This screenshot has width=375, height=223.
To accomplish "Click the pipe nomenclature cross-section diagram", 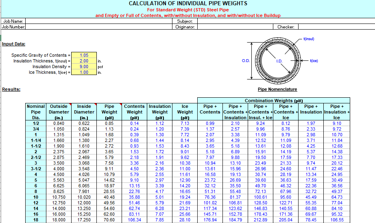I will click(278, 60).
